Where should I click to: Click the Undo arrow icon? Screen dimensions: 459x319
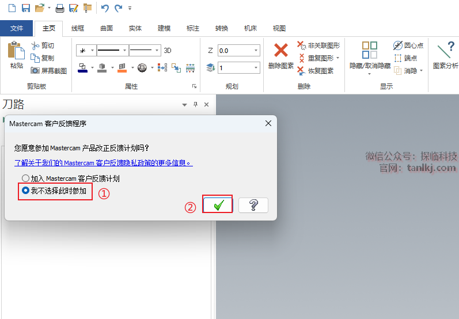105,8
